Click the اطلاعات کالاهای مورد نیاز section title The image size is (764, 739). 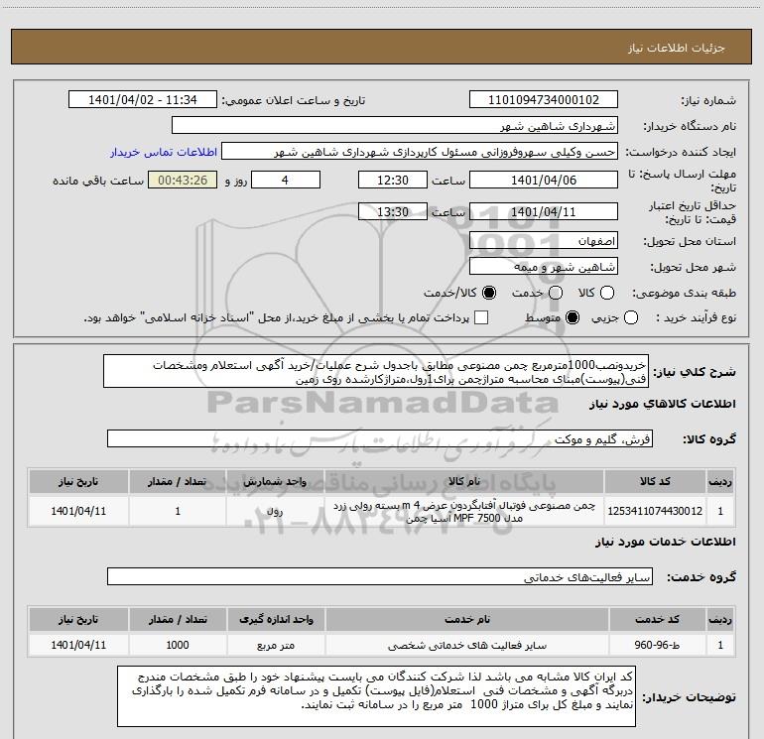point(663,404)
